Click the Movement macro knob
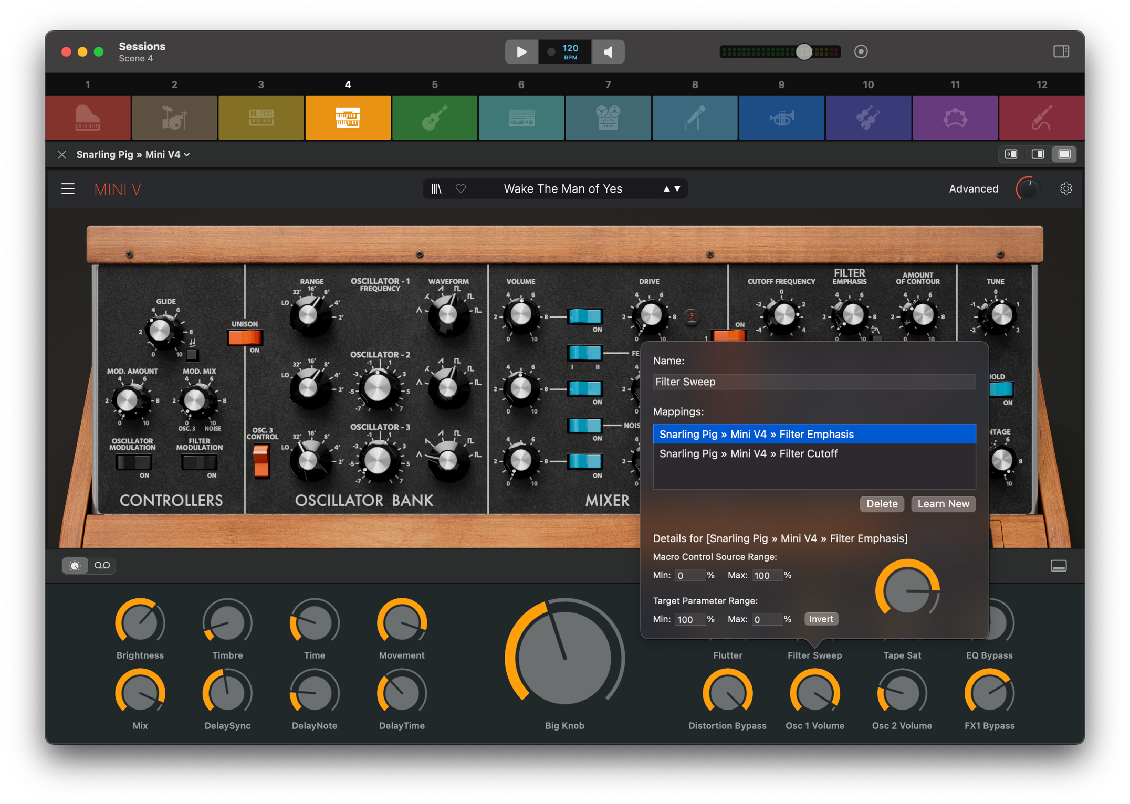This screenshot has width=1130, height=804. coord(402,623)
